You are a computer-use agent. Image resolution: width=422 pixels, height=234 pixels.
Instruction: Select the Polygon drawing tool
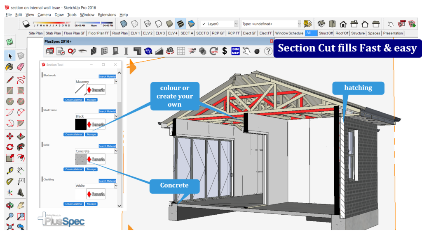(x=21, y=101)
